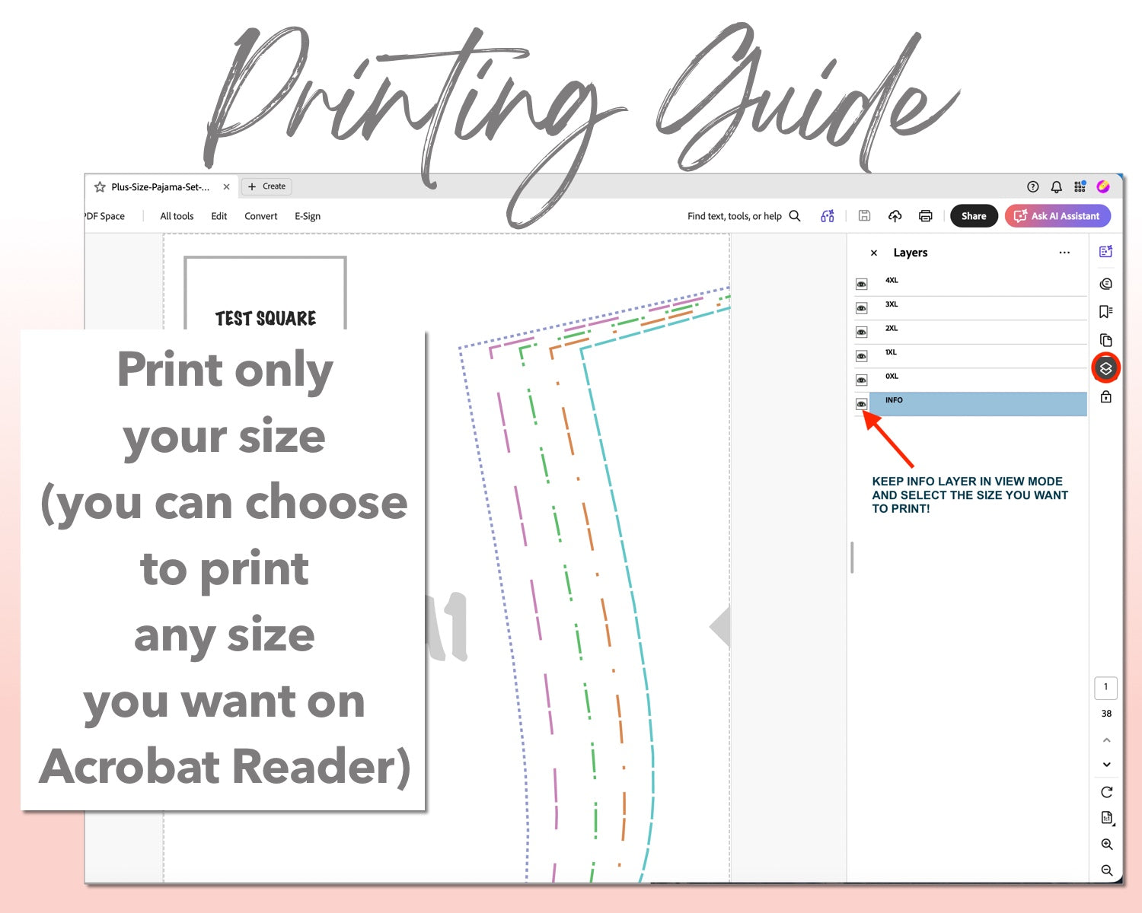Open Ask AI Assistant

point(1057,216)
